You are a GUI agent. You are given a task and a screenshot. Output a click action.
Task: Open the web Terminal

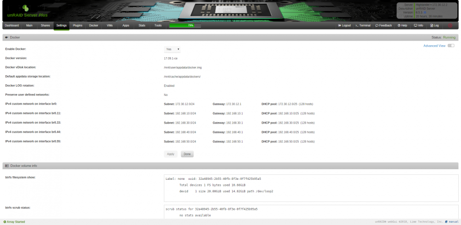(x=363, y=25)
